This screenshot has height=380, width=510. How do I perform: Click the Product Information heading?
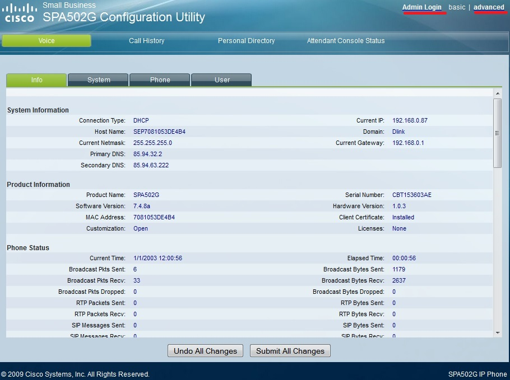38,185
